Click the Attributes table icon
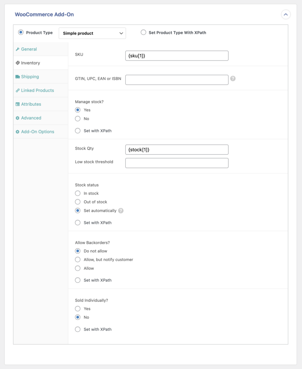302x369 pixels. click(18, 104)
